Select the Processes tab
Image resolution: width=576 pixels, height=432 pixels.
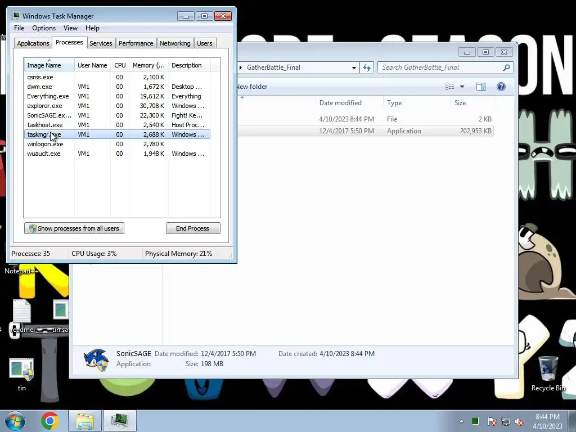[x=69, y=42]
